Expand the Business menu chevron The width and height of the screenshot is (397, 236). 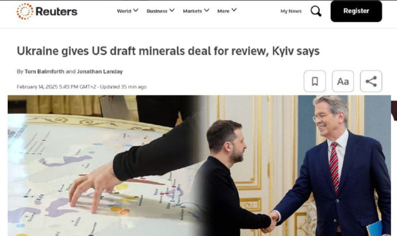[x=172, y=10]
